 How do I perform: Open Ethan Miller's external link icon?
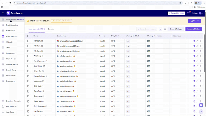pyautogui.click(x=43, y=71)
